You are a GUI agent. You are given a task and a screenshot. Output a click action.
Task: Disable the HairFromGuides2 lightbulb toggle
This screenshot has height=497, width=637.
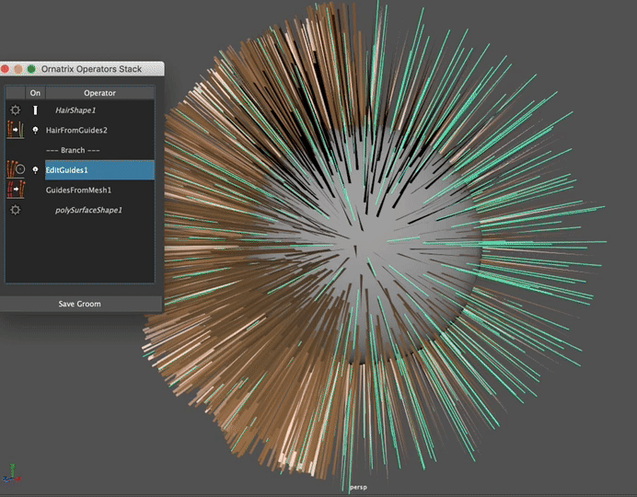click(36, 131)
